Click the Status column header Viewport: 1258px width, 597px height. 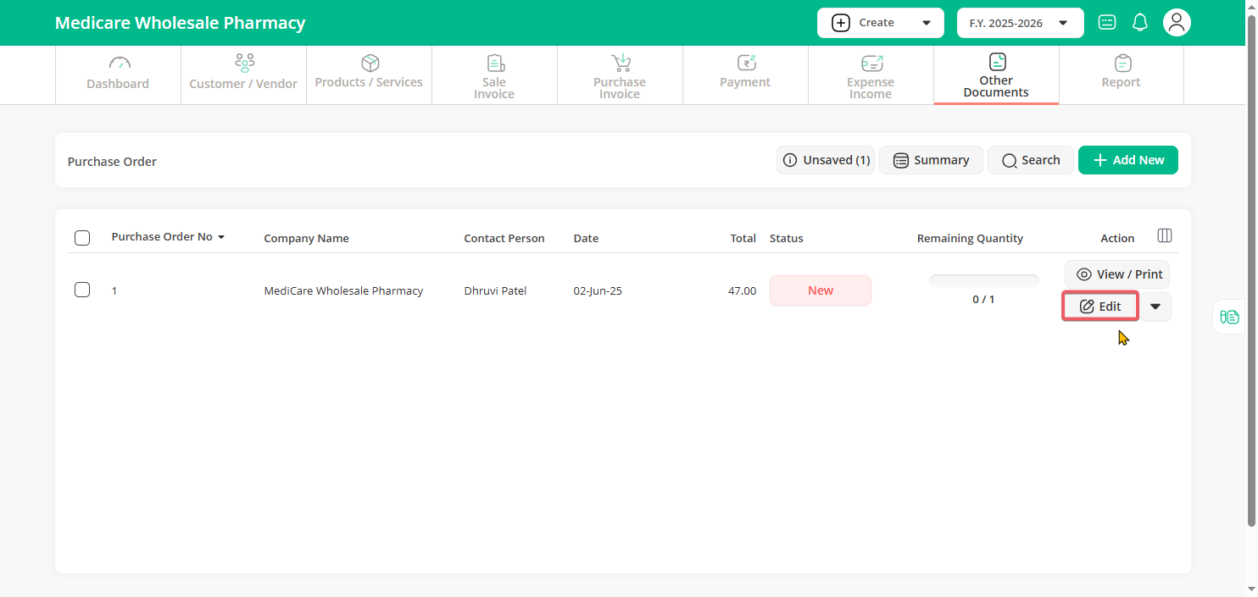coord(787,239)
